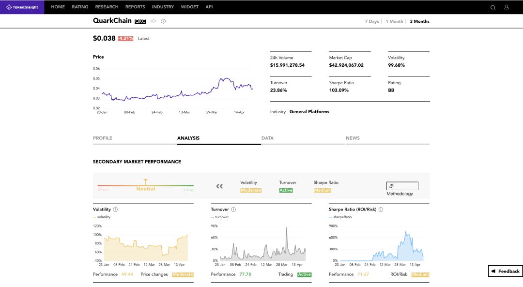Click the Trading Active tag
The width and height of the screenshot is (523, 287).
[304, 275]
